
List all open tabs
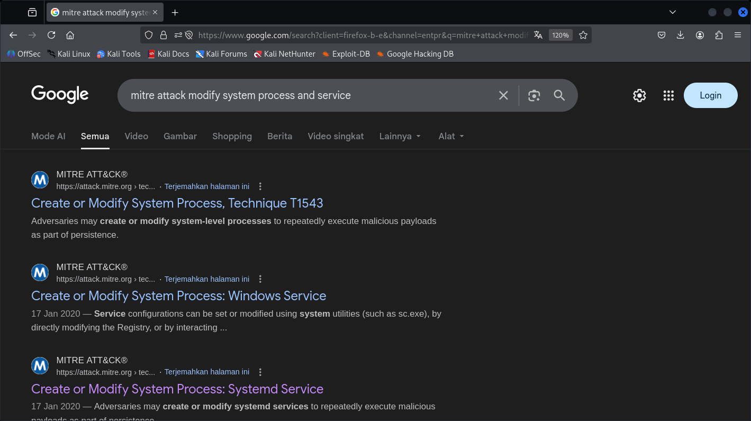tap(673, 12)
